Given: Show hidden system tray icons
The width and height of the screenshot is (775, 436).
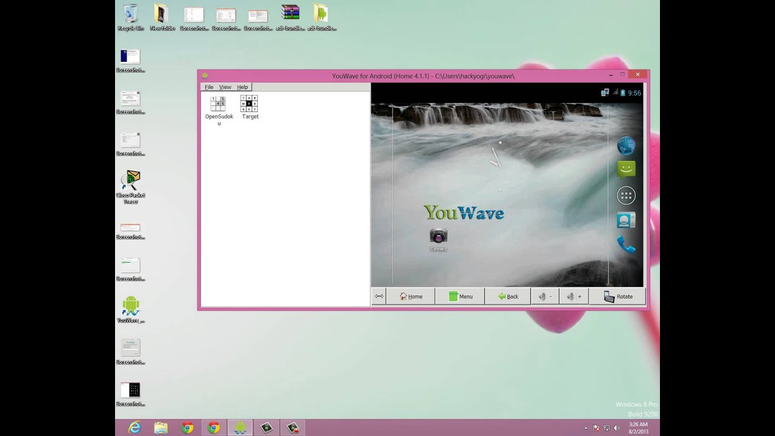Looking at the screenshot, I should pyautogui.click(x=585, y=428).
